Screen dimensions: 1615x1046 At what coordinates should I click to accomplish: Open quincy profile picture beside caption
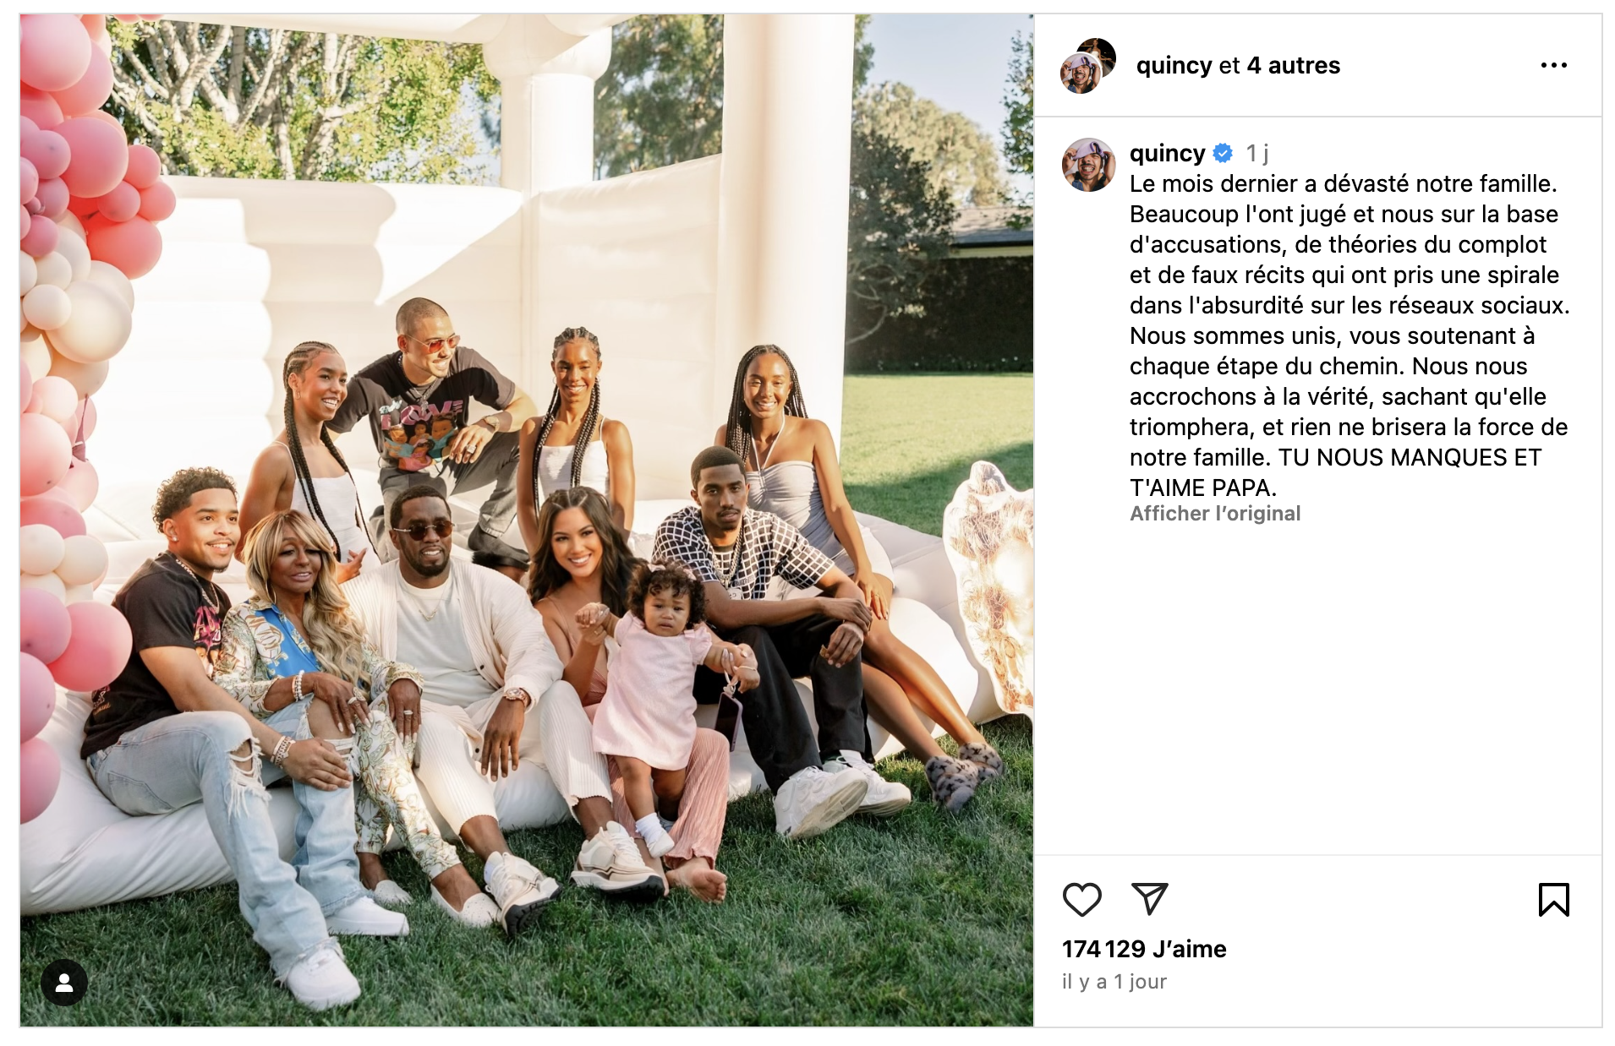(x=1089, y=165)
